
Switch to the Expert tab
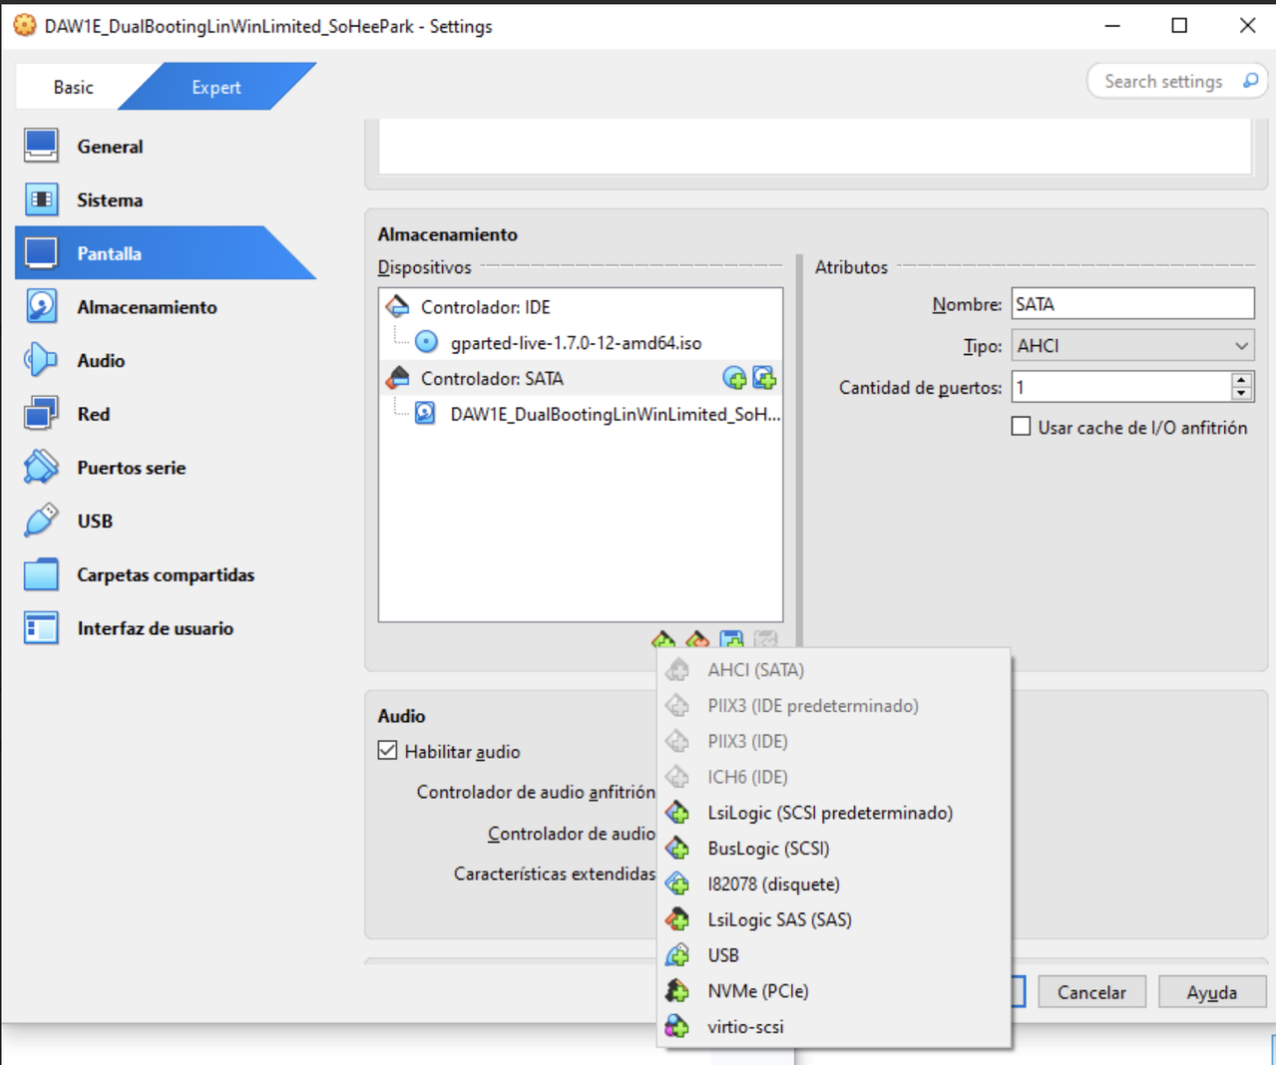pyautogui.click(x=216, y=87)
